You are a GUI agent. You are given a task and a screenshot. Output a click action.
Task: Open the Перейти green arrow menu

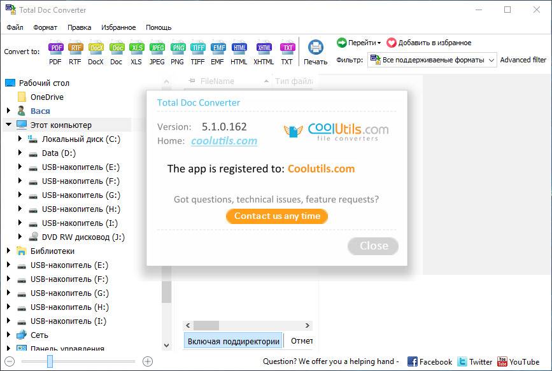(358, 43)
